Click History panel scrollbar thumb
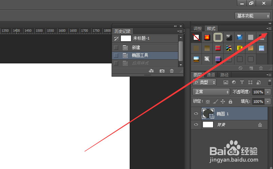Screen dimensions: 273x169 pyautogui.click(x=181, y=51)
